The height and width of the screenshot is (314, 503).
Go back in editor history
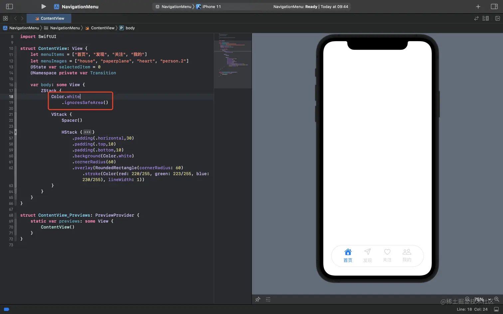pos(15,18)
